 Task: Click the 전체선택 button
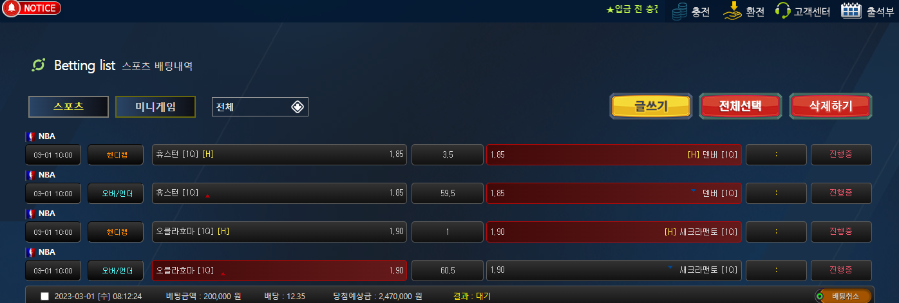point(741,106)
